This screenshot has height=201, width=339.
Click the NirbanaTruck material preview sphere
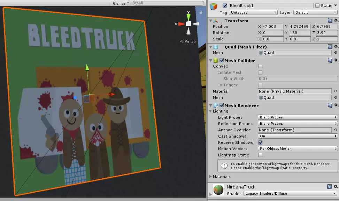point(218,190)
